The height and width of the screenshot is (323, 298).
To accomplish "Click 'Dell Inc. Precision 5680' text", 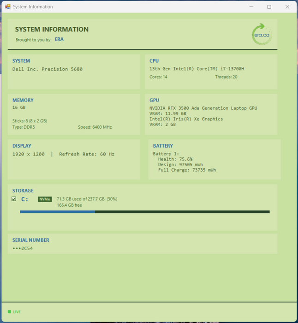I will (48, 69).
